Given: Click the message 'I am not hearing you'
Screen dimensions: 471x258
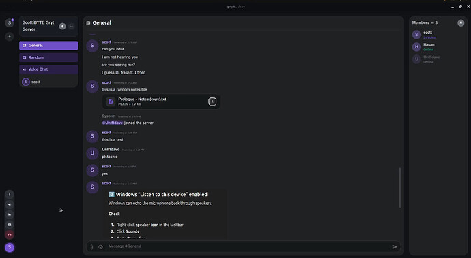Looking at the screenshot, I should pyautogui.click(x=119, y=57).
